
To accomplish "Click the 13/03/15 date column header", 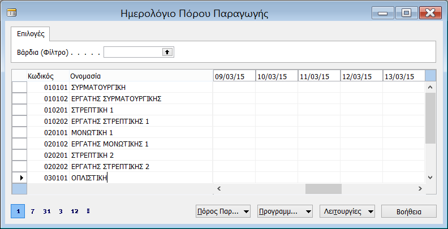I will tap(404, 76).
